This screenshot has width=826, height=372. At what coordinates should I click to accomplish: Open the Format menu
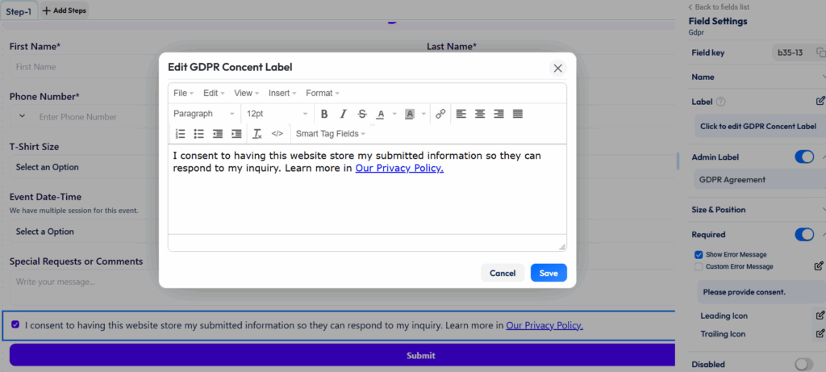[323, 93]
